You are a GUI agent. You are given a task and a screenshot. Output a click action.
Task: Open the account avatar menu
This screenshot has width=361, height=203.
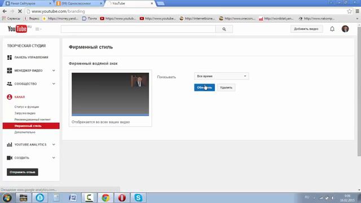[x=345, y=29]
